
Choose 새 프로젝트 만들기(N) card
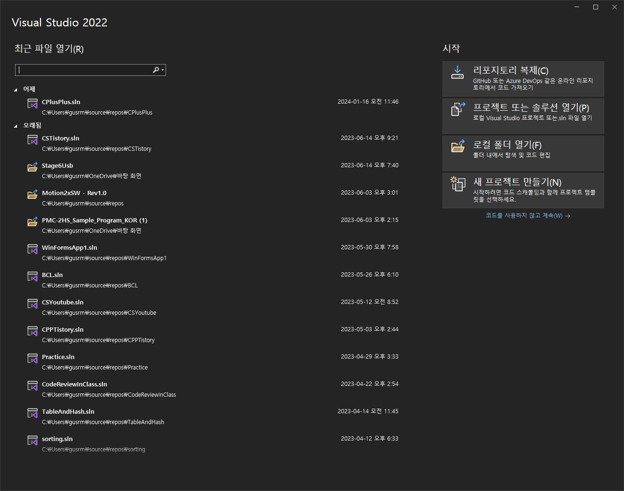(x=523, y=190)
